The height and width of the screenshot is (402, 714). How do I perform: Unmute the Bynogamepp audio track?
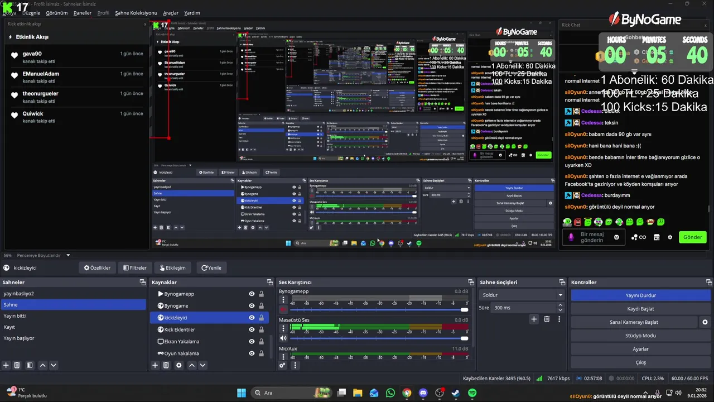point(283,310)
